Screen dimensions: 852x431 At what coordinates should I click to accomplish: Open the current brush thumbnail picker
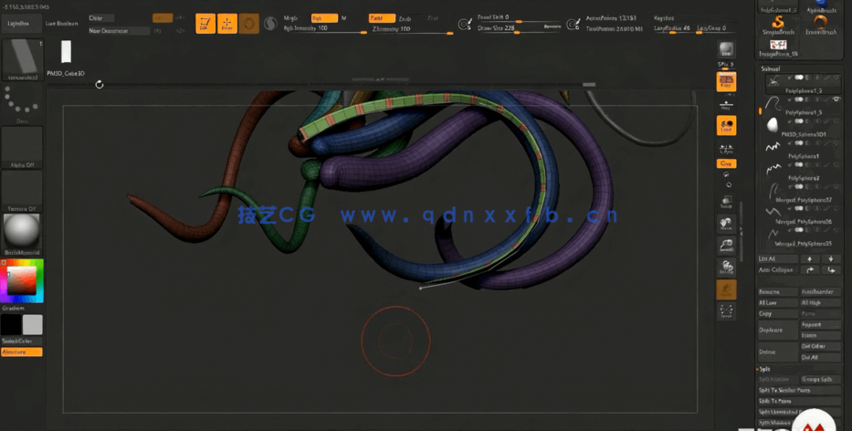point(22,60)
